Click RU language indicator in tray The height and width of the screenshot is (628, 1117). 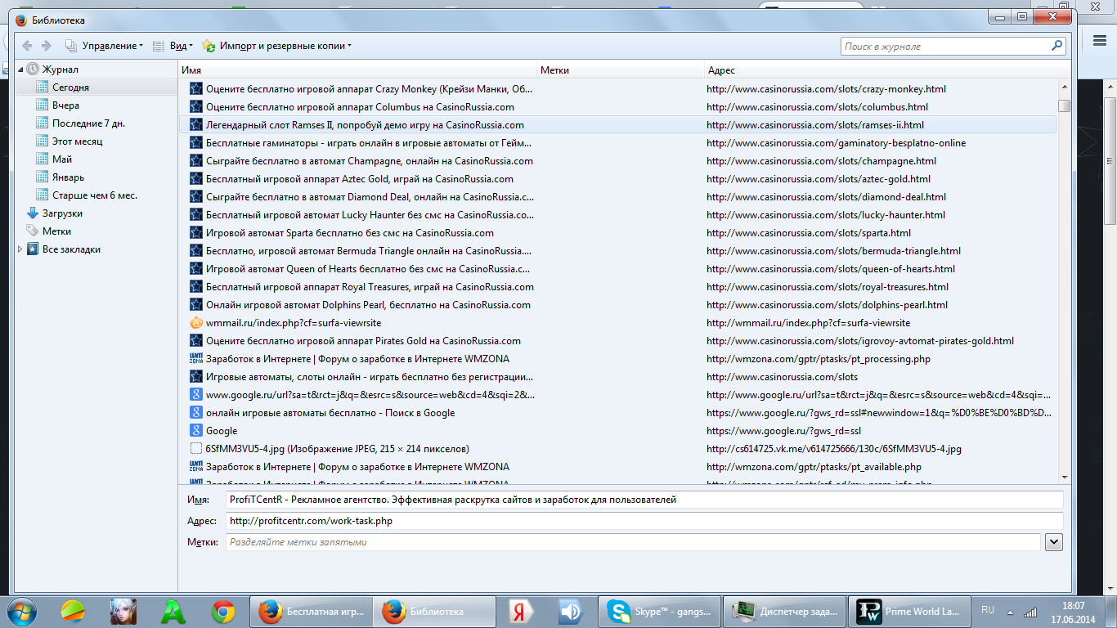tap(988, 610)
